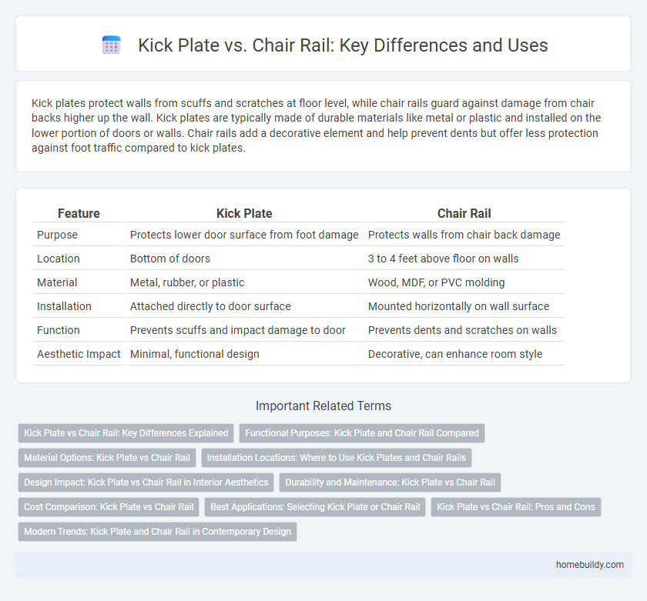Viewport: 647px width, 601px height.
Task: Click the 'Feature' column header
Action: tap(79, 213)
